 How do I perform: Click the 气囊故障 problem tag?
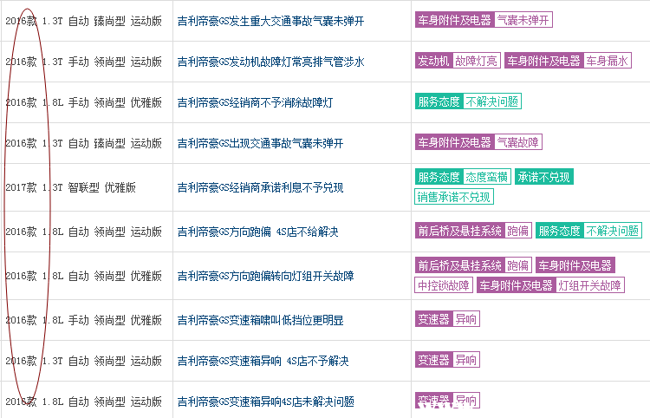point(518,142)
